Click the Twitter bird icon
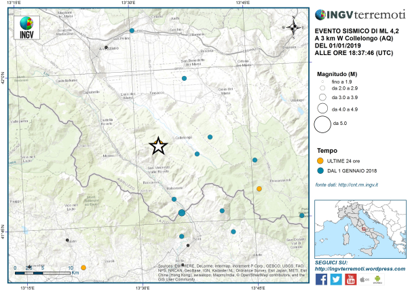The height and width of the screenshot is (290, 410). pos(336,279)
